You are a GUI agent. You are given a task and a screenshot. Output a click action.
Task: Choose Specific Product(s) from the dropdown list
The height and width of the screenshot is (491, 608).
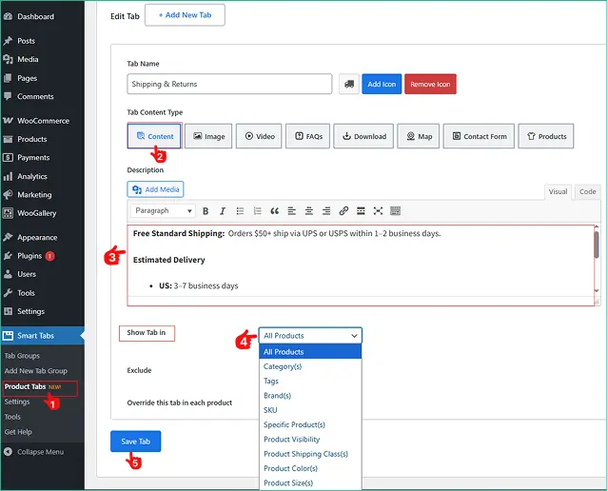[294, 424]
